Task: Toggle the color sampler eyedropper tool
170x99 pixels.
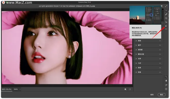Action: [166, 85]
